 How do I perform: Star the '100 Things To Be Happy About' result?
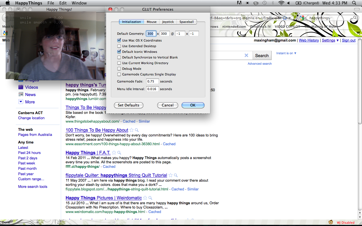tap(132, 130)
